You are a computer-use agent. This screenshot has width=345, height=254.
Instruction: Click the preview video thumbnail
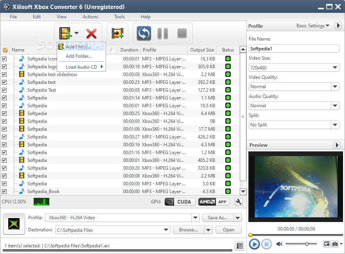(296, 187)
